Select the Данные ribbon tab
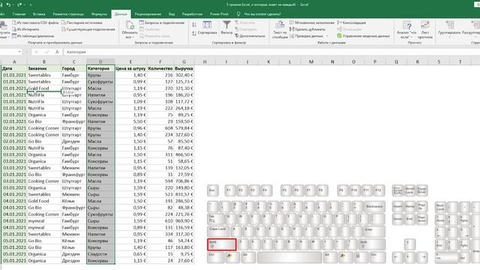Screen dimensions: 480x270 (x=121, y=14)
